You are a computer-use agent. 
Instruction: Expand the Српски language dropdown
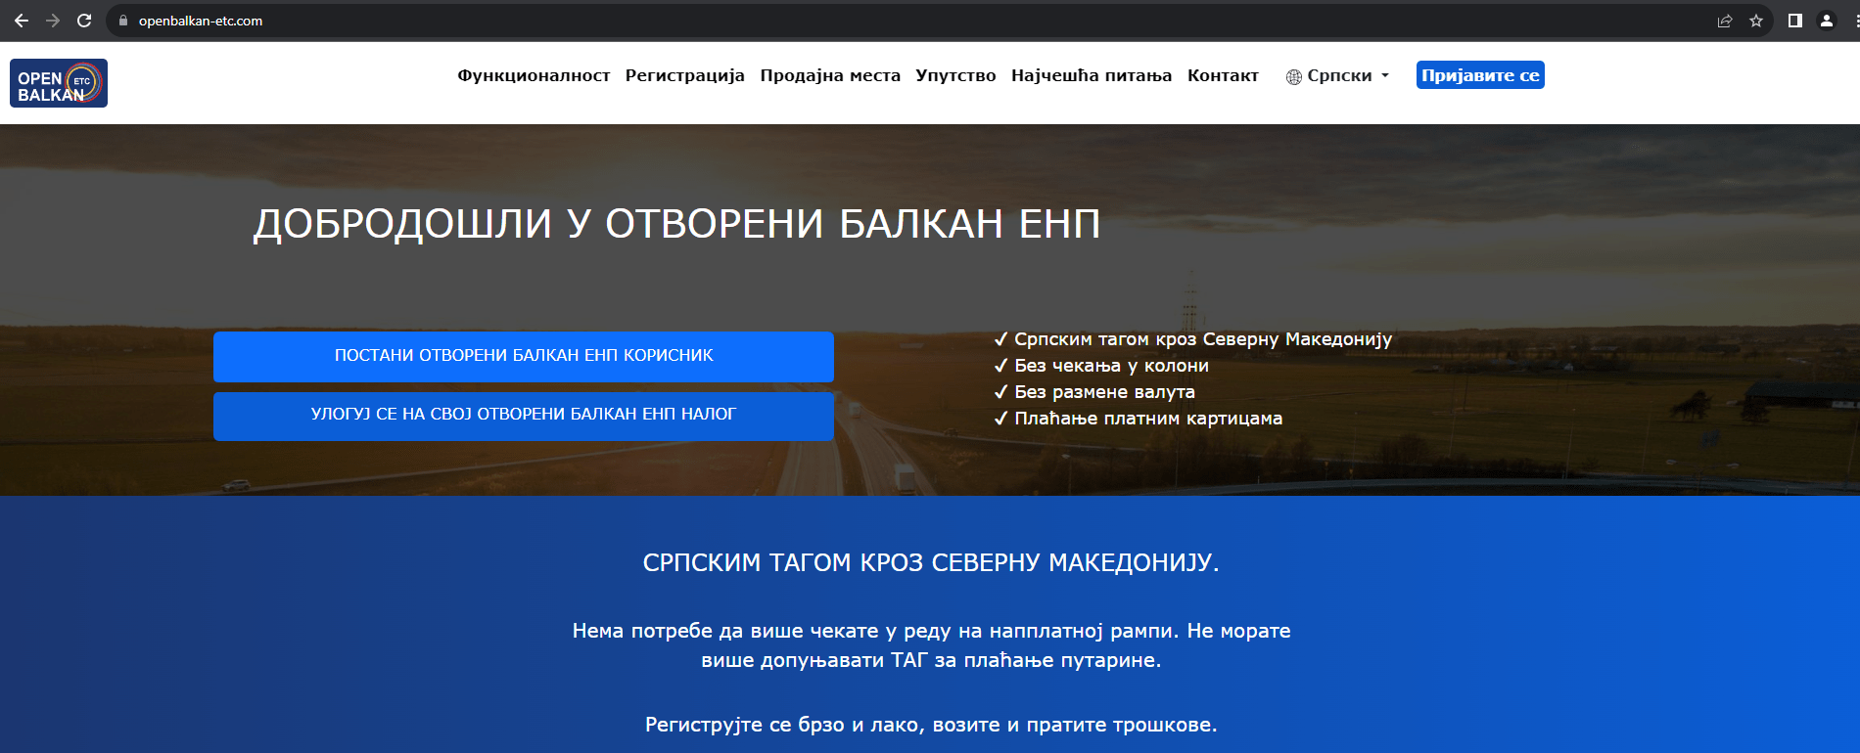[1338, 76]
